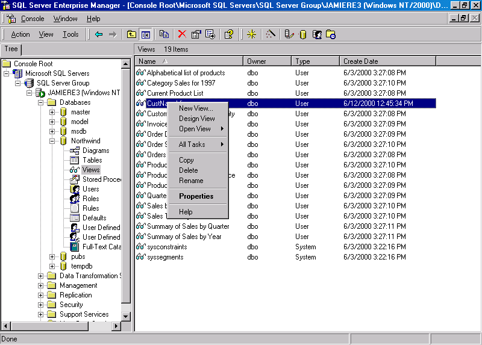Toggle the Show/Hide Console Tree icon

point(145,34)
